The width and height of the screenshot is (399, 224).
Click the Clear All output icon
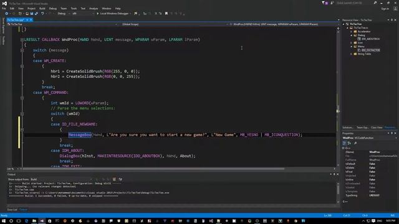114,179
